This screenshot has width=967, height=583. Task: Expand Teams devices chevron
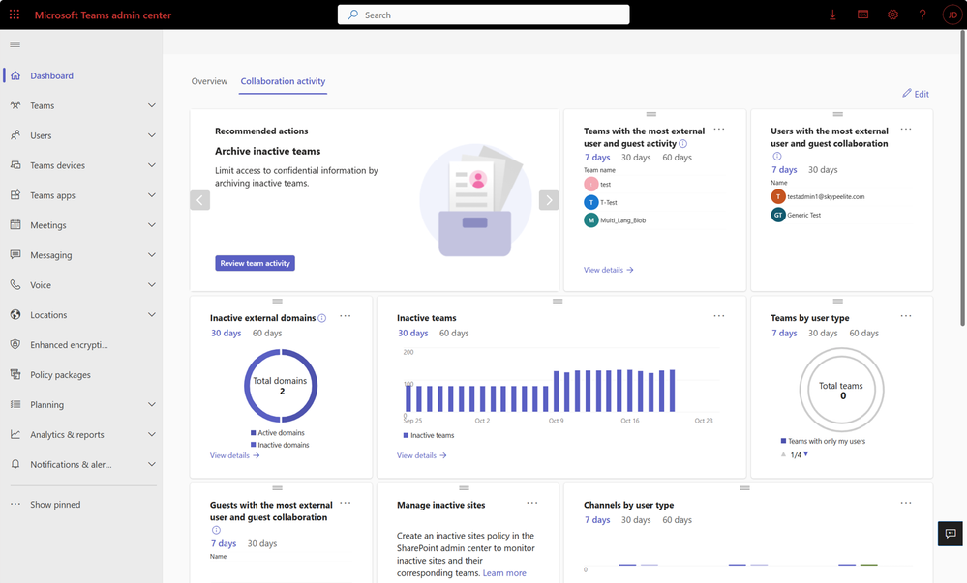(x=152, y=165)
